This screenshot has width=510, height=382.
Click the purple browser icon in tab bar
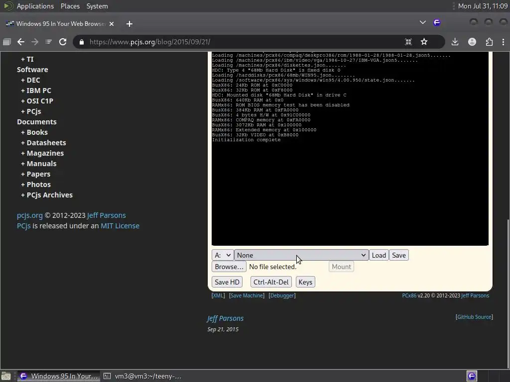click(x=437, y=22)
